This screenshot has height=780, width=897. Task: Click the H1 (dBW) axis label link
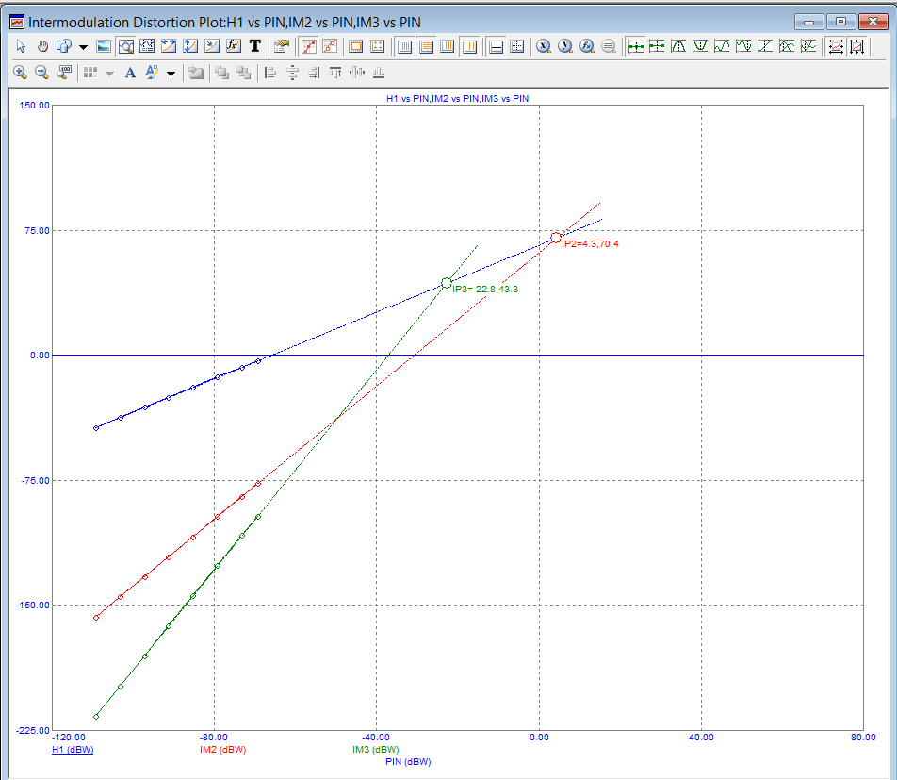tap(73, 750)
